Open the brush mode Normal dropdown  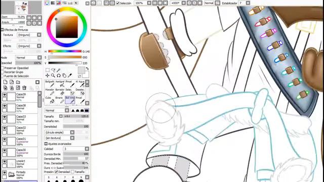[x=57, y=110]
